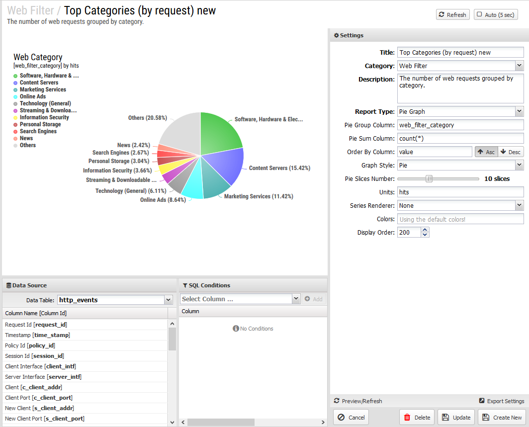Click the Cancel button
This screenshot has height=427, width=529.
[x=351, y=417]
